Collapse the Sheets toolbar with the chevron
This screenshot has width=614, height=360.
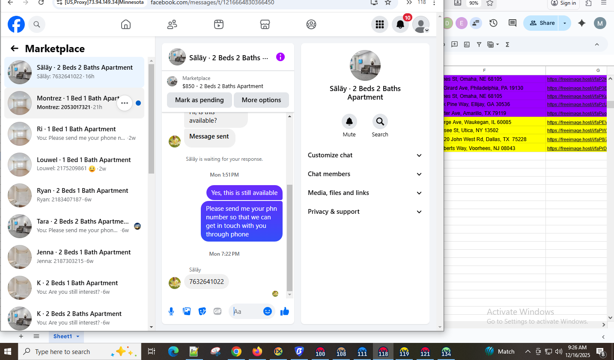point(597,44)
